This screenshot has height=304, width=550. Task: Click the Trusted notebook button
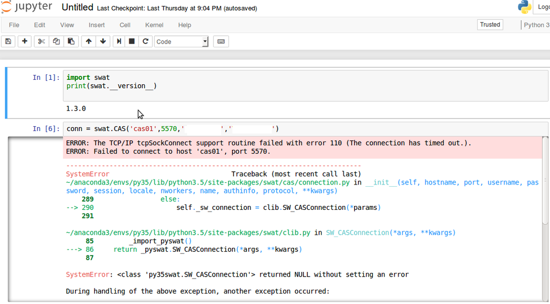tap(489, 25)
